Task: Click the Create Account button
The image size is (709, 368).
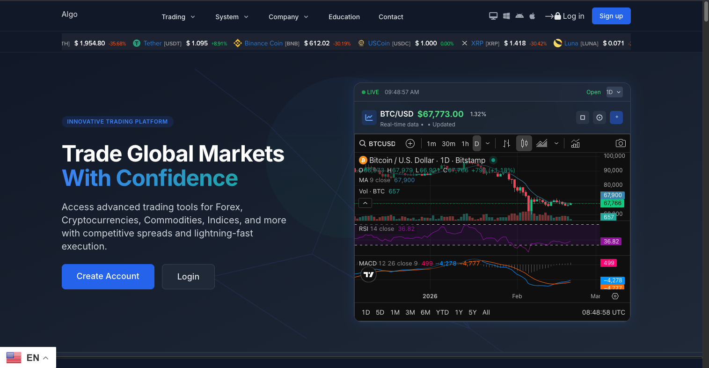Action: pos(108,277)
